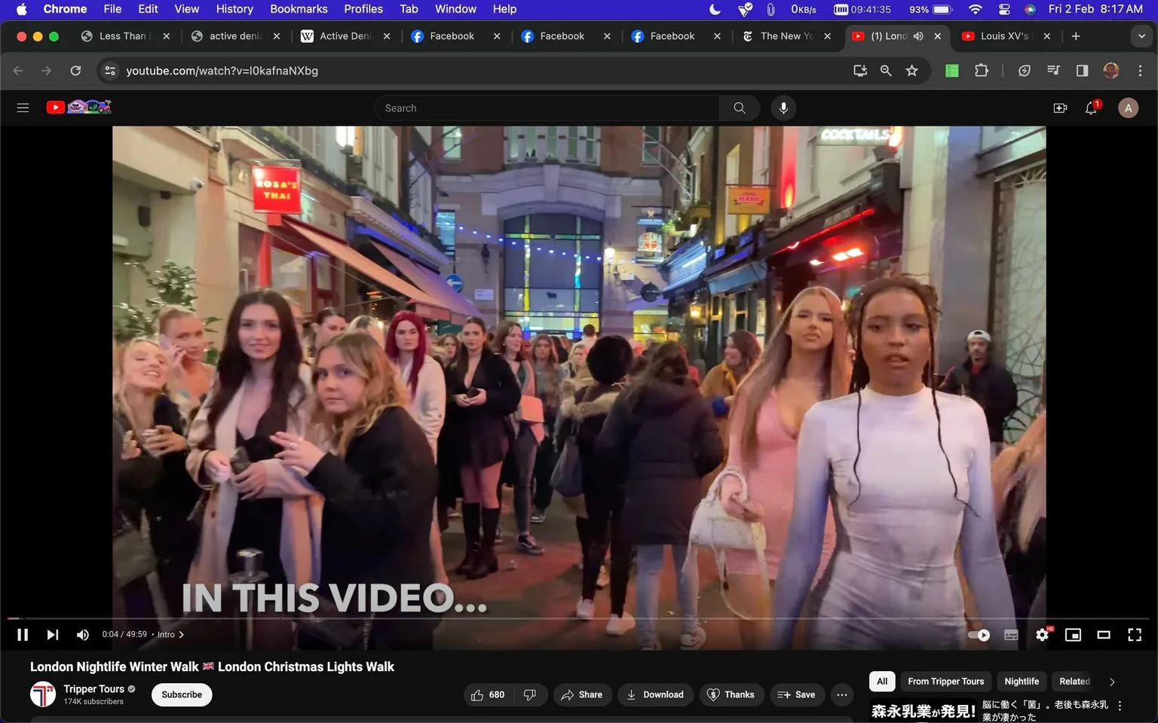Show the next filter chips
The width and height of the screenshot is (1158, 723).
pos(1112,682)
